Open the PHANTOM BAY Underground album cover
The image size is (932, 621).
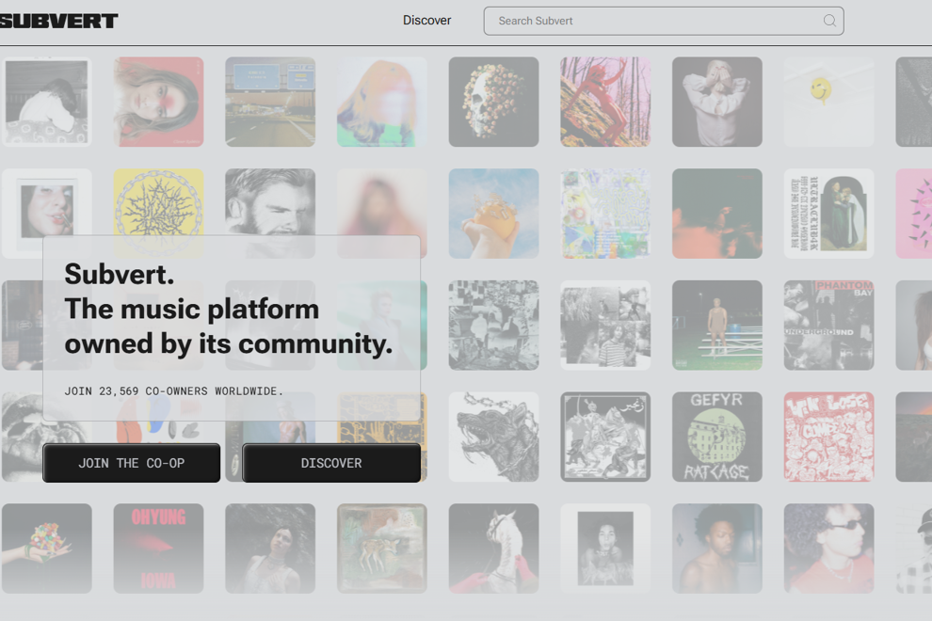point(828,325)
